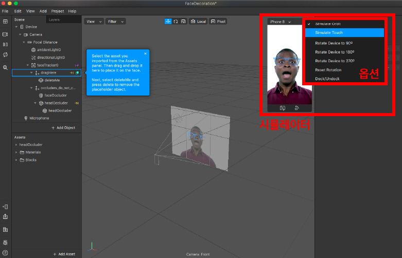Collapse the Camera tree node
This screenshot has width=402, height=258.
[x=20, y=34]
